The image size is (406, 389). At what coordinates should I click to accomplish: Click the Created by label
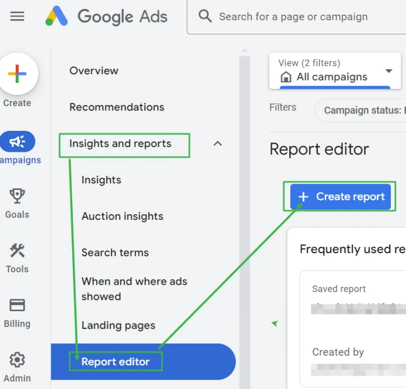[338, 352]
